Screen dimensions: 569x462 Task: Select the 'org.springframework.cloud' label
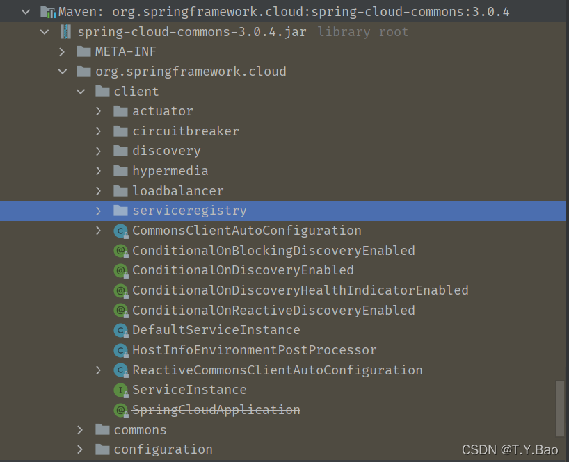click(191, 72)
